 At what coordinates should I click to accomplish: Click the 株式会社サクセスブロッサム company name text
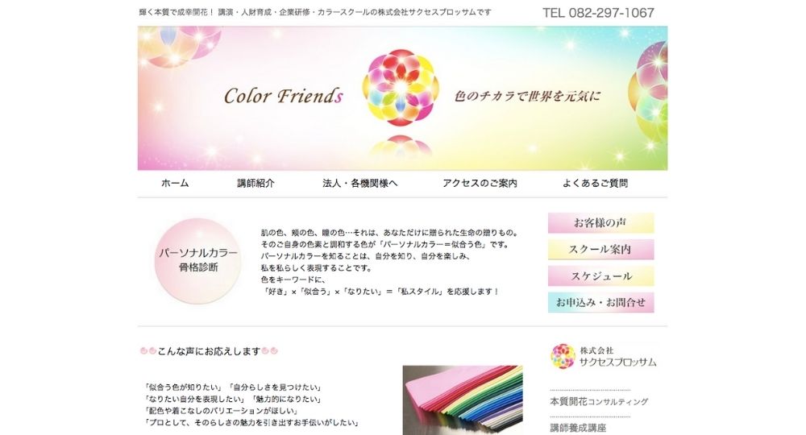pyautogui.click(x=618, y=356)
